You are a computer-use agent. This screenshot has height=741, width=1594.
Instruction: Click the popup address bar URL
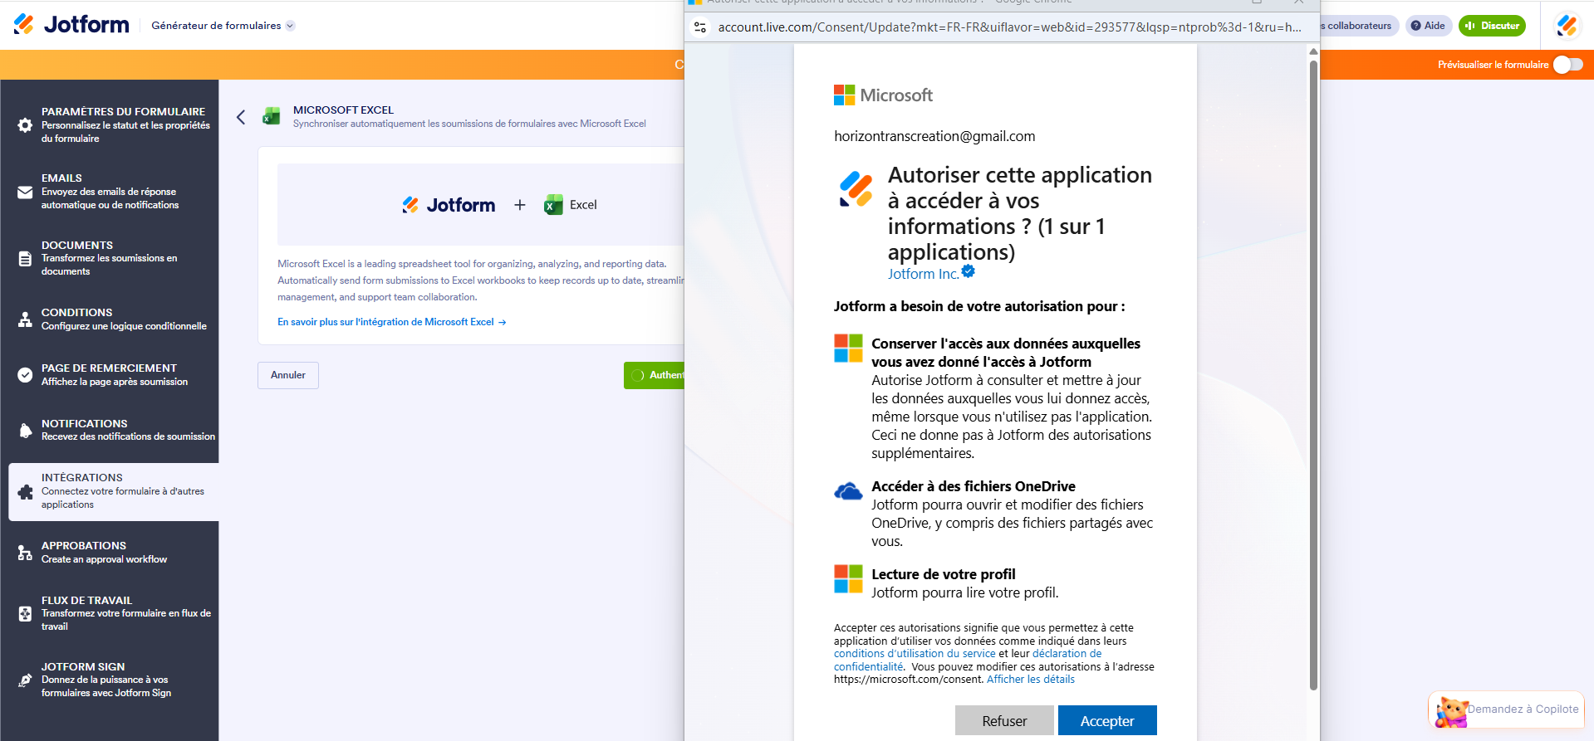click(x=1009, y=27)
